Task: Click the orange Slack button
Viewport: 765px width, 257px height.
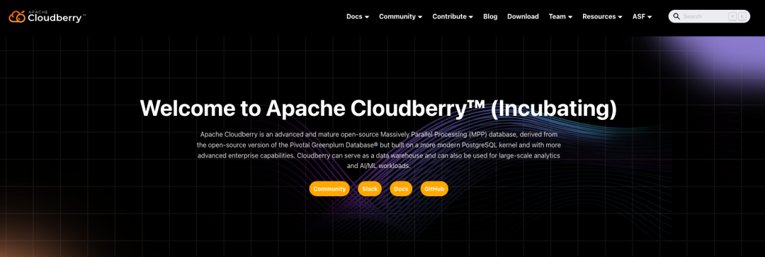Action: click(370, 189)
